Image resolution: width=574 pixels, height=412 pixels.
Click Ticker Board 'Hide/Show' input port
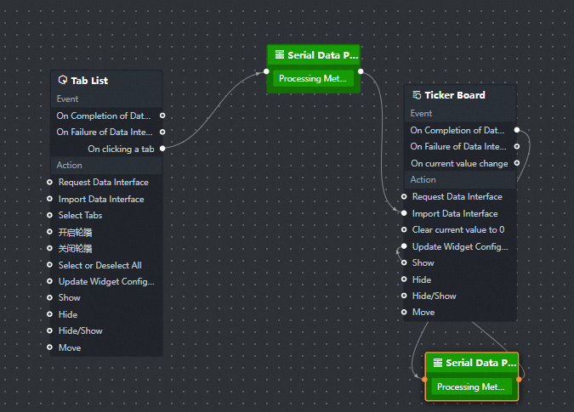point(404,296)
